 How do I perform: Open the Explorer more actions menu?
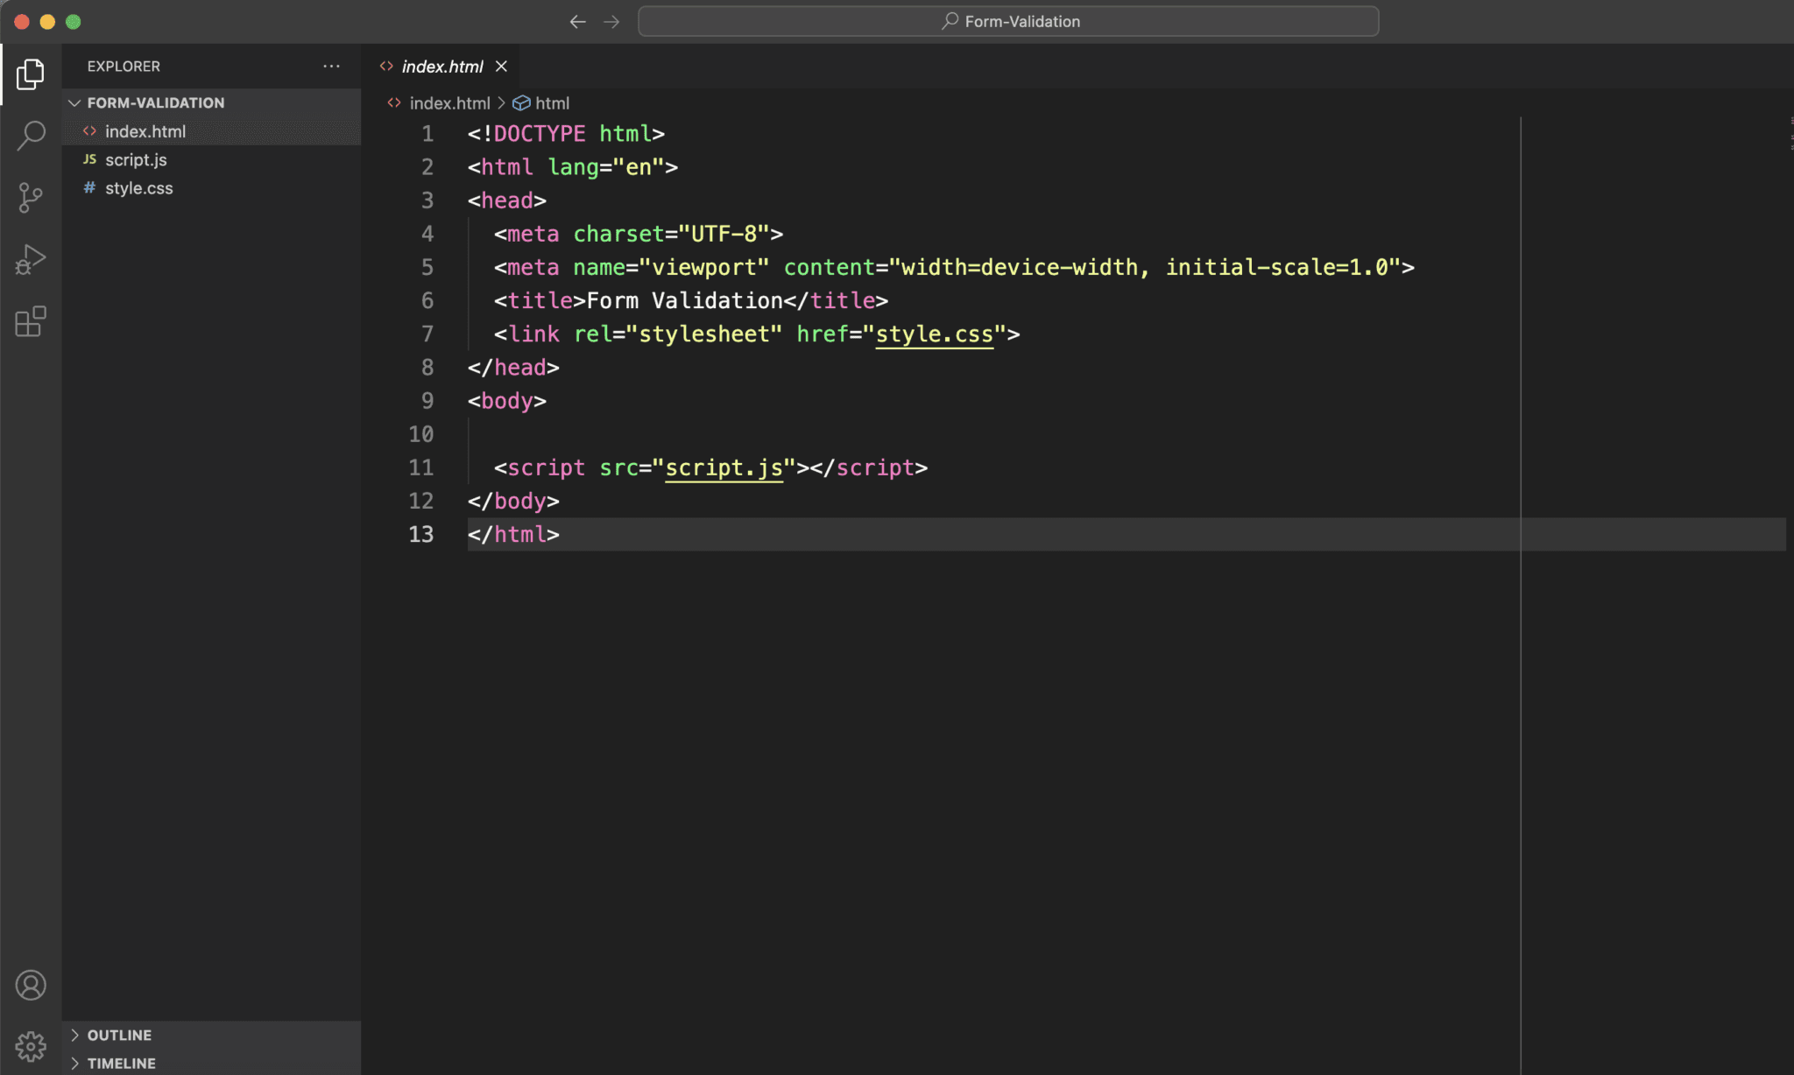coord(331,66)
